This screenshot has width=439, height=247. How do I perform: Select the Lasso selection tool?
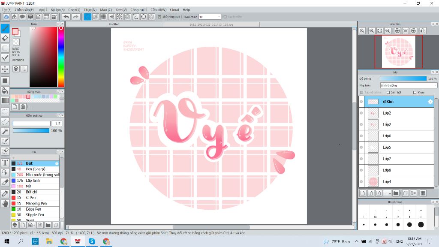(5, 121)
